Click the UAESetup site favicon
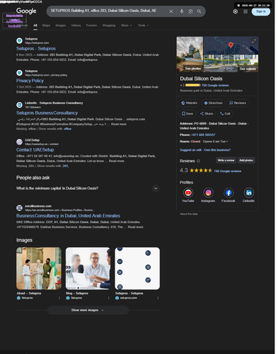Screen dimensions: 278x354 [19, 142]
